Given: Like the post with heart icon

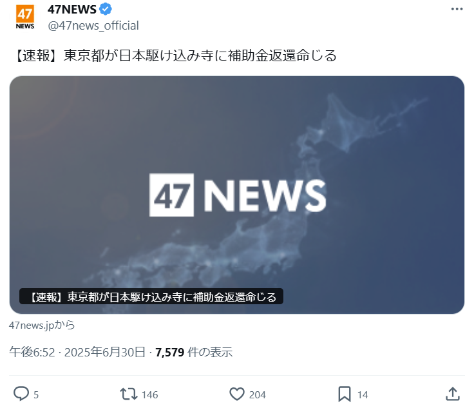Looking at the screenshot, I should click(237, 394).
